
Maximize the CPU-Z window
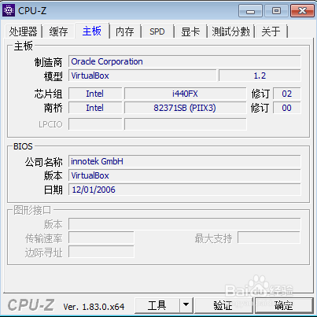(276, 11)
